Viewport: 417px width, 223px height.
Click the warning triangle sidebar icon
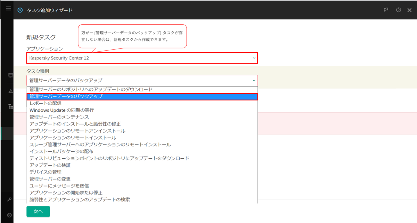click(x=10, y=91)
